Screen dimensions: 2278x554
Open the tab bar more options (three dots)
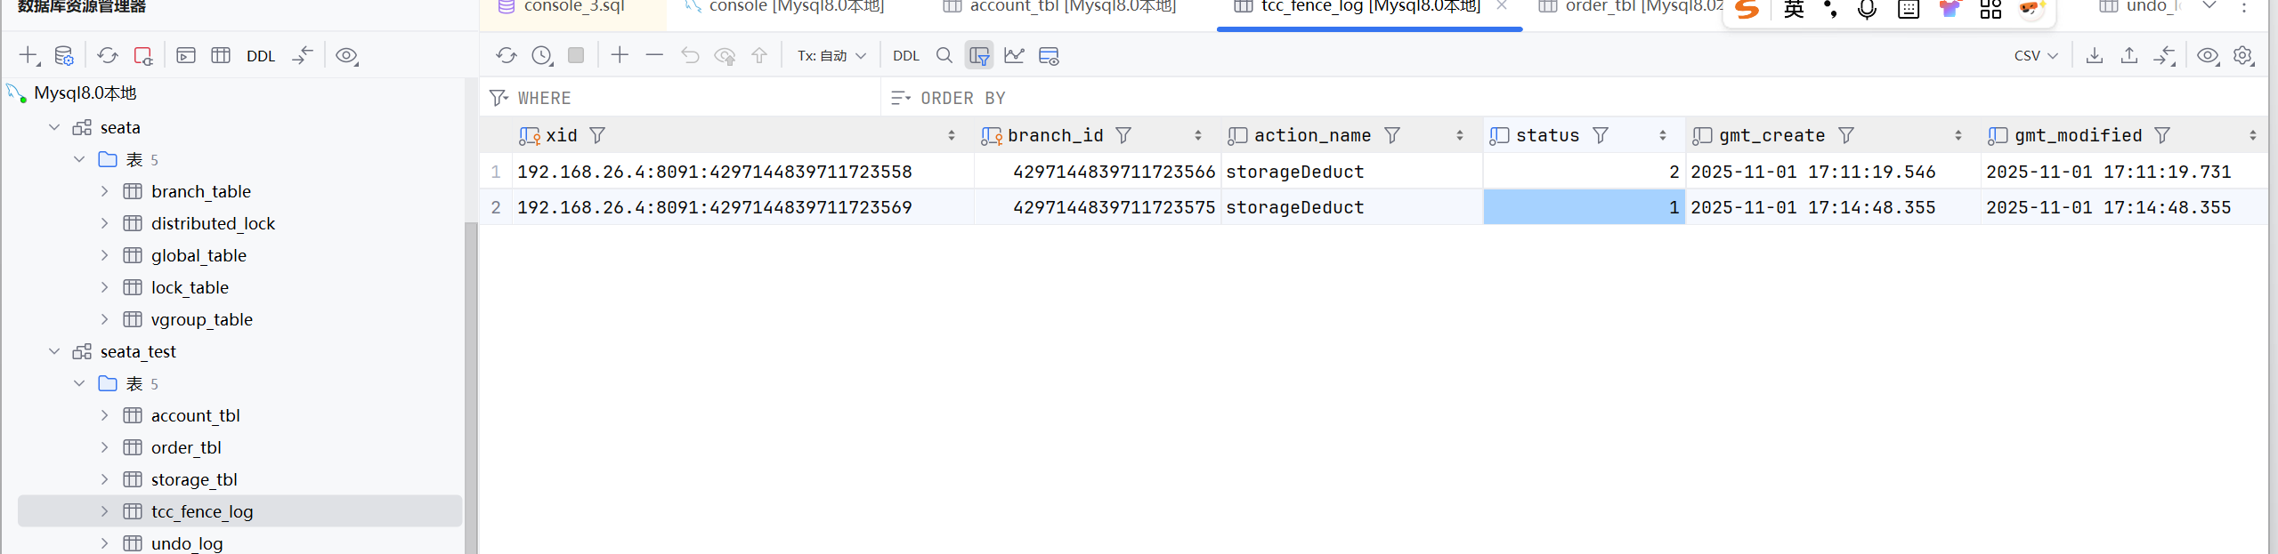coord(2244,6)
